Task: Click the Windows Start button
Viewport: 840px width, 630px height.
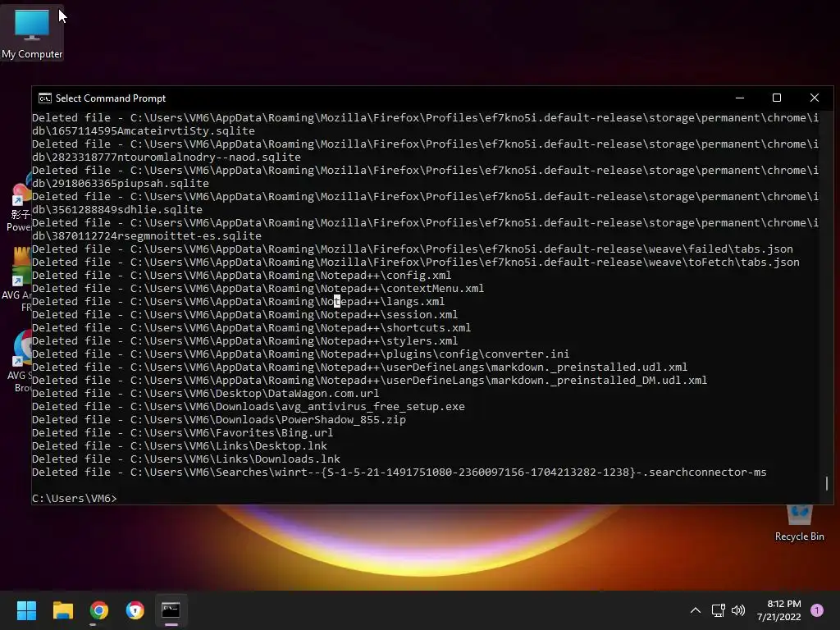Action: tap(26, 610)
